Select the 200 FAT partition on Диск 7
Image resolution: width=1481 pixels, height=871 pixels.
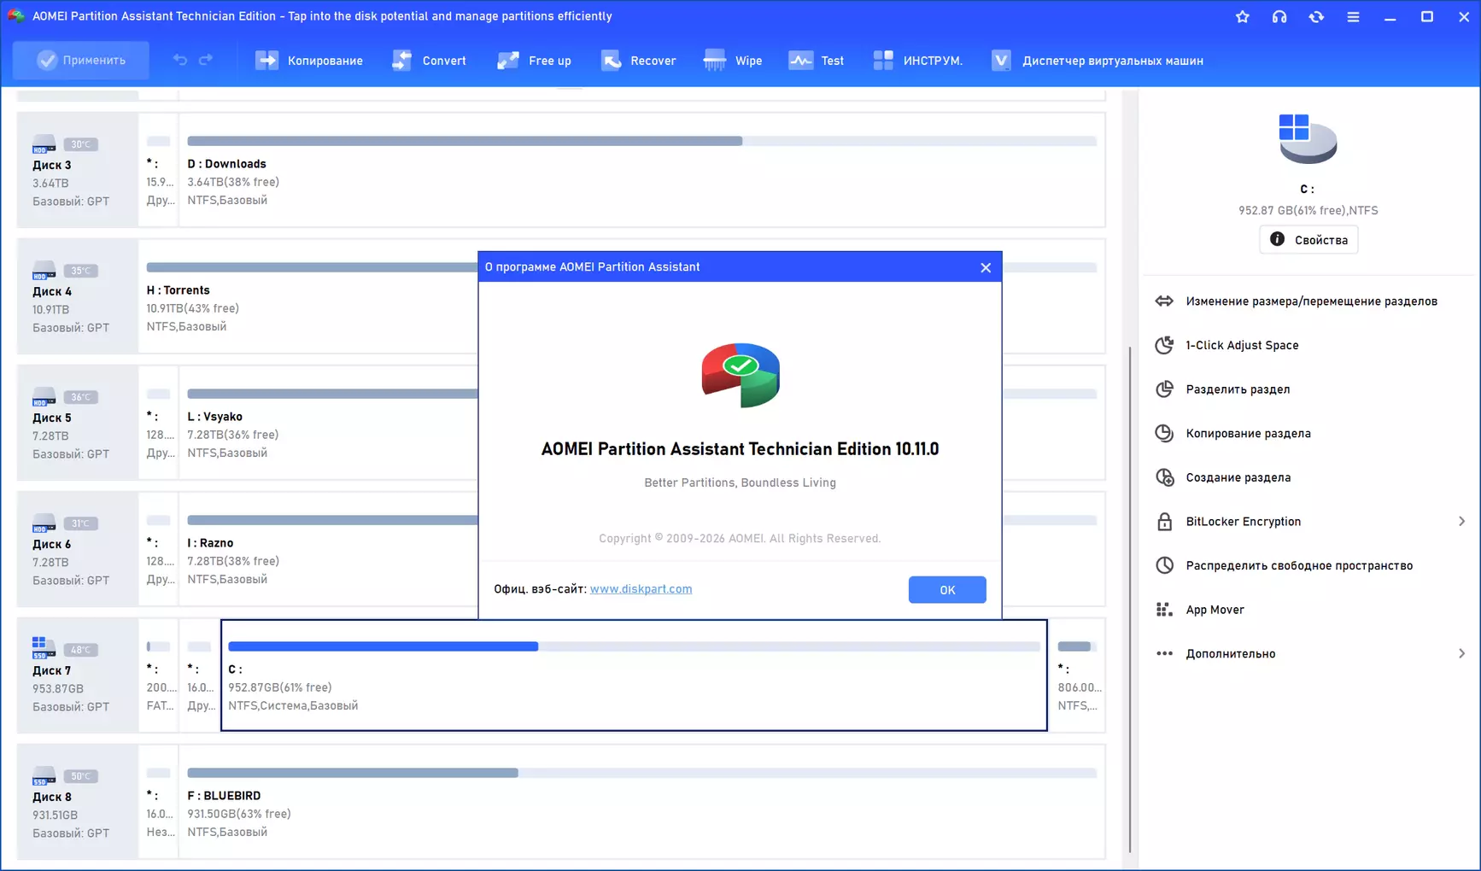(159, 675)
